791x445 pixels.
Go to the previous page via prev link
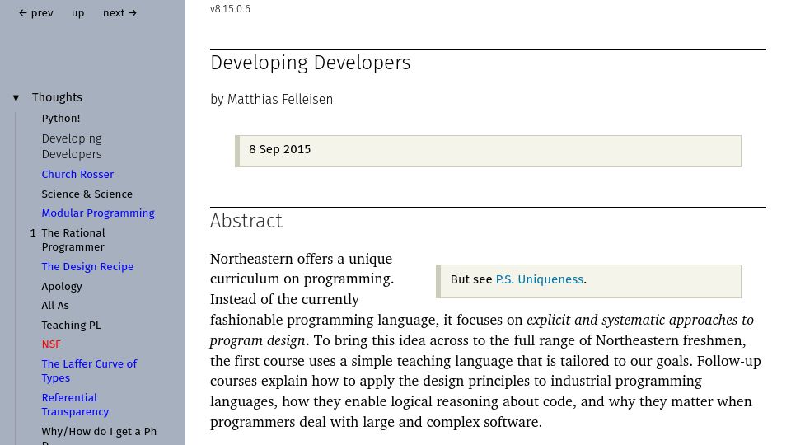coord(35,13)
